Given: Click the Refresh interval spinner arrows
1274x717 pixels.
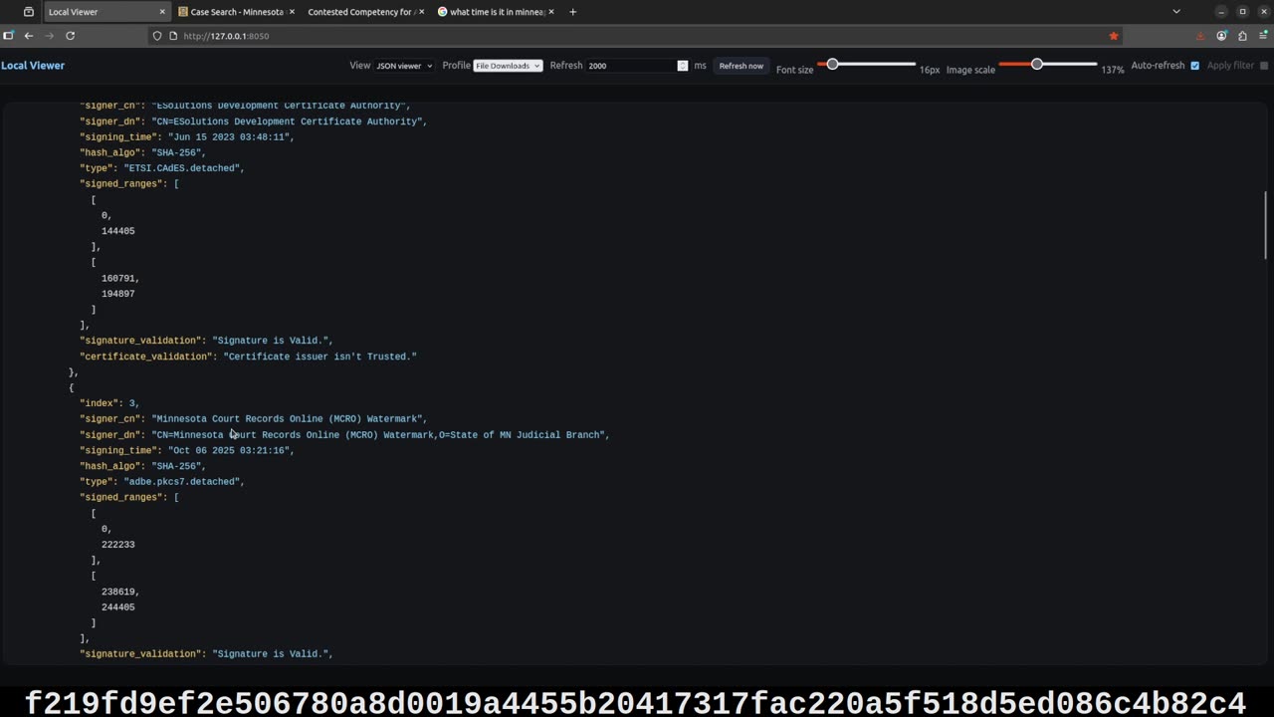Looking at the screenshot, I should click(683, 66).
